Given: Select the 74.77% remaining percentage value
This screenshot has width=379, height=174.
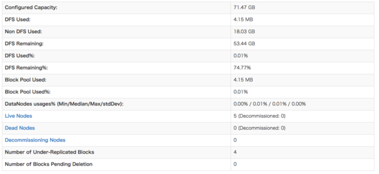Looking at the screenshot, I should point(242,68).
